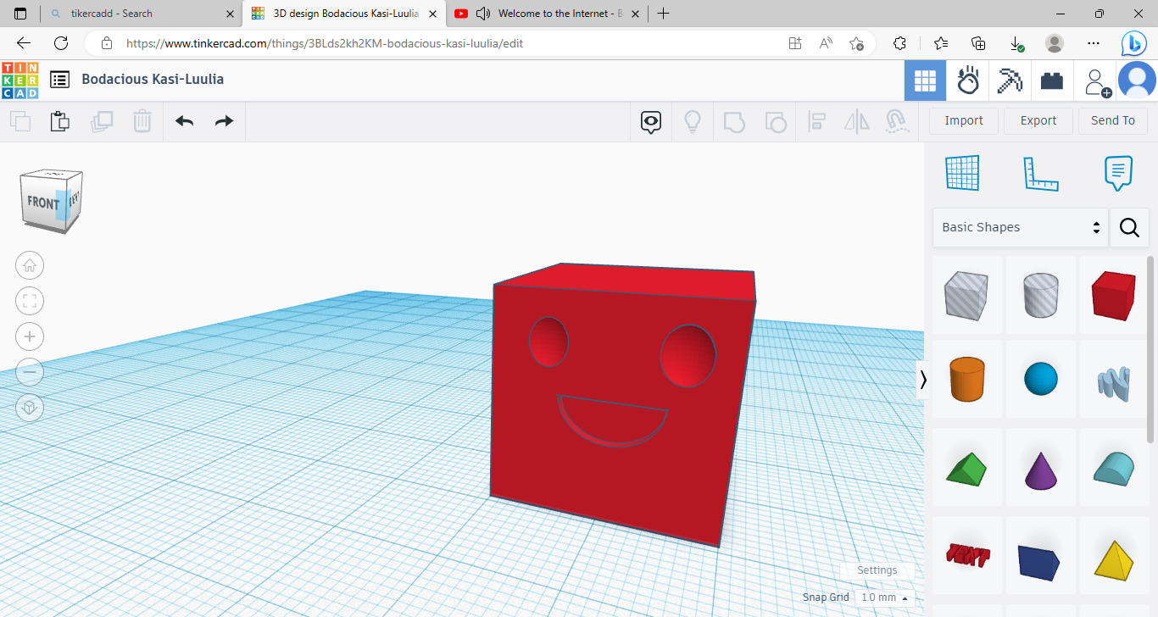Click the FRONT face of the view cube
This screenshot has width=1158, height=617.
42,203
